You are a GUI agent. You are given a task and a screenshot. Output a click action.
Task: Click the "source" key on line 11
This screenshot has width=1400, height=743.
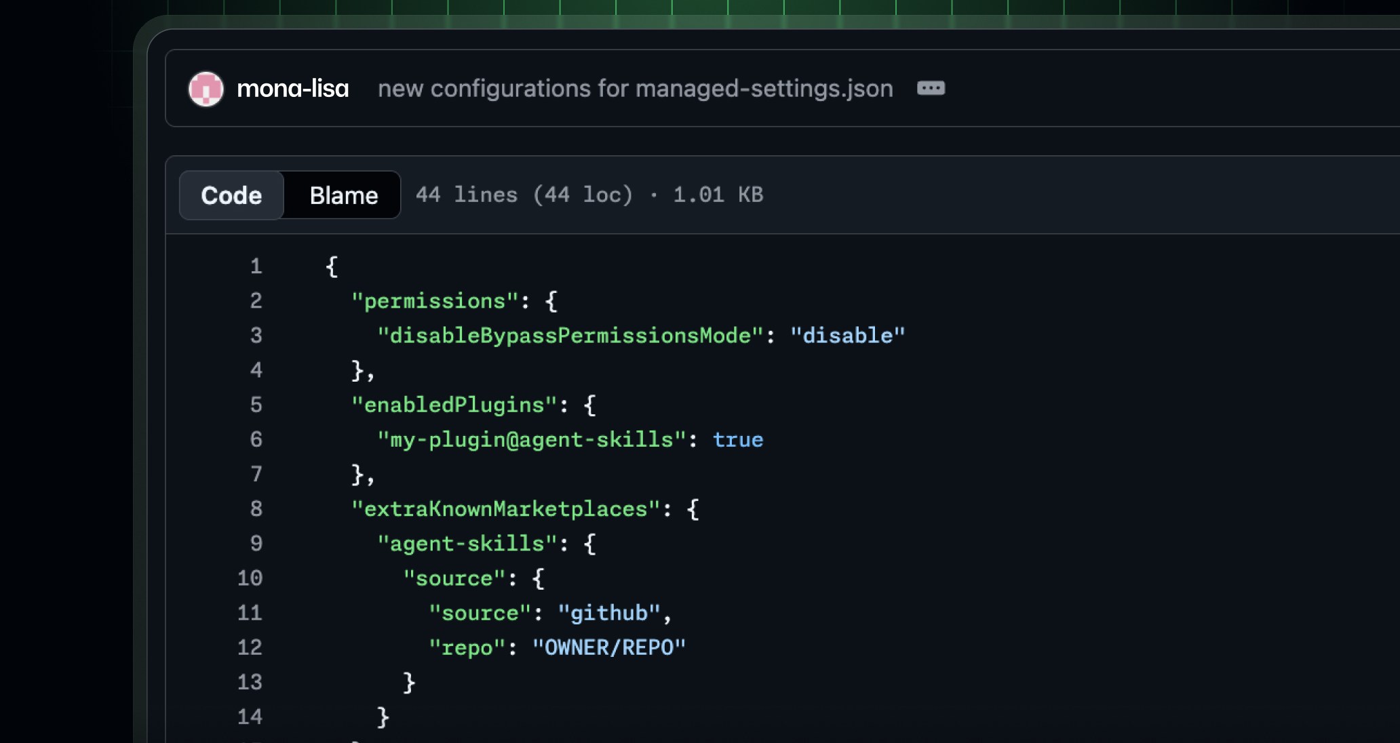click(x=480, y=613)
